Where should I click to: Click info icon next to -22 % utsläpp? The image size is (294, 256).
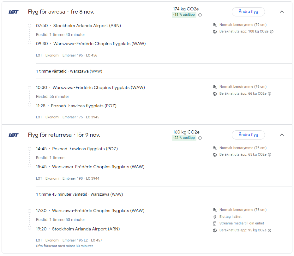click(200, 138)
